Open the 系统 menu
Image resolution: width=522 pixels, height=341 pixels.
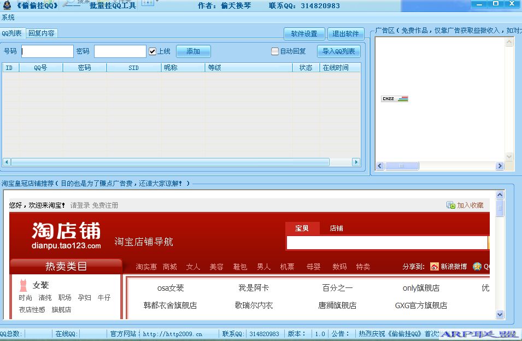pyautogui.click(x=8, y=17)
